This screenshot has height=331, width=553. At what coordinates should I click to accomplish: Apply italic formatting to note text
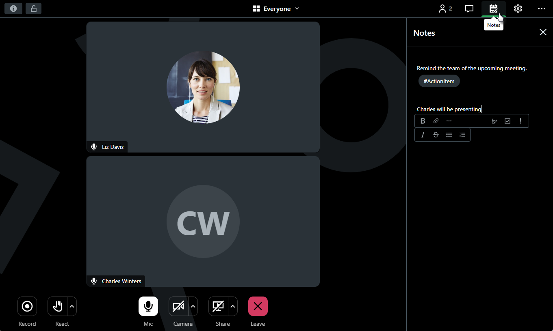pos(423,135)
